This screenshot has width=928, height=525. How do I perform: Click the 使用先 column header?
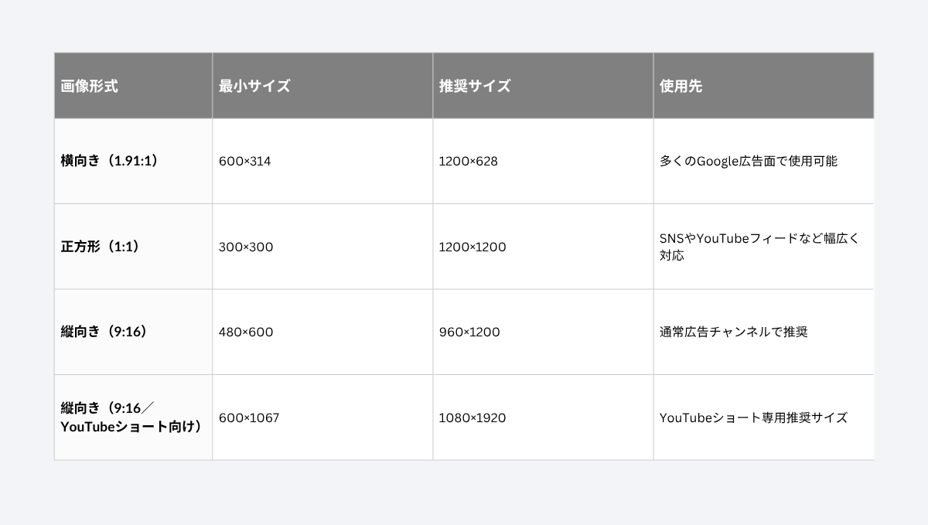[763, 86]
